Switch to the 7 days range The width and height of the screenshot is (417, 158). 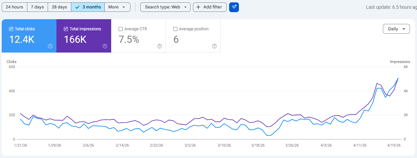pyautogui.click(x=38, y=7)
